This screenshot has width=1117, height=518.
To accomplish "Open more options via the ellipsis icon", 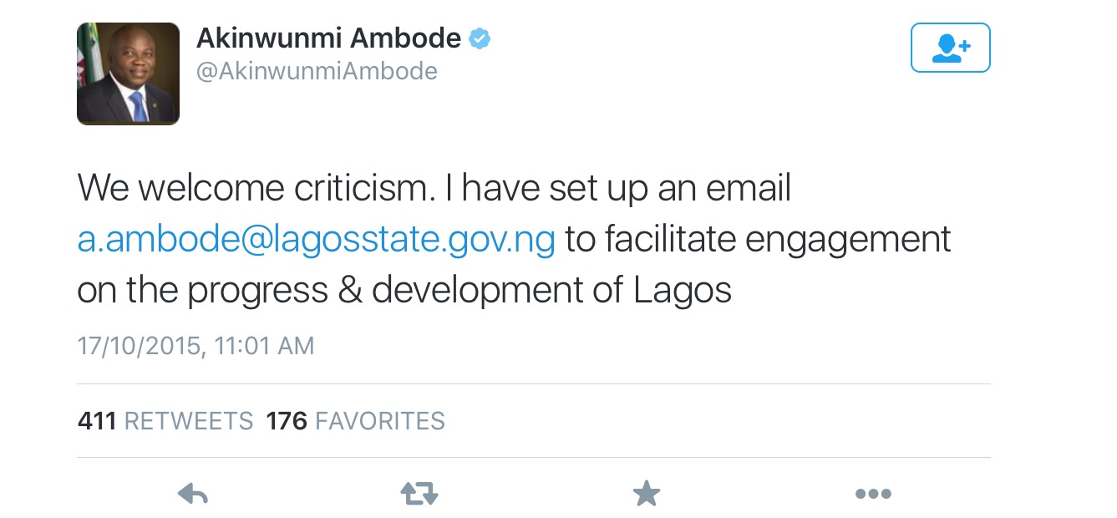I will point(873,495).
